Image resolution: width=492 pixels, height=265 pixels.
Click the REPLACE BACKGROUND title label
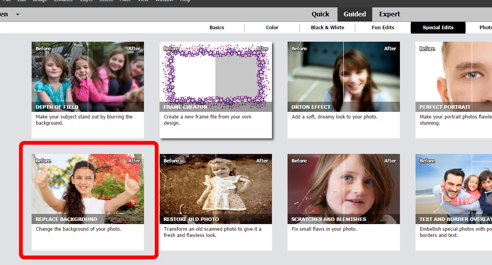pos(66,219)
